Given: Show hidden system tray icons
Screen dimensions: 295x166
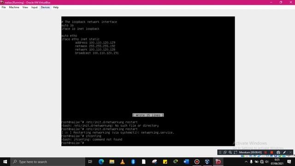Looking at the screenshot, I should (246, 162).
